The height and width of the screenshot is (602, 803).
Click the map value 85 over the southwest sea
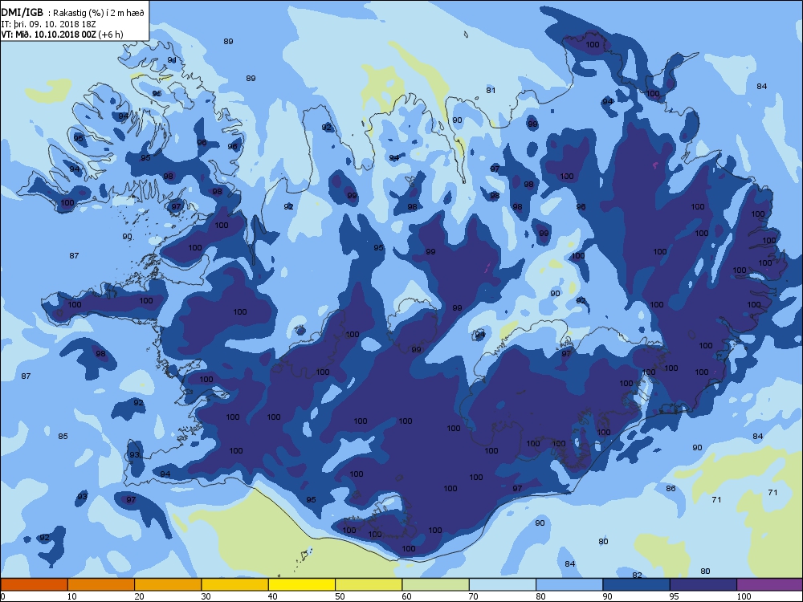tap(63, 436)
